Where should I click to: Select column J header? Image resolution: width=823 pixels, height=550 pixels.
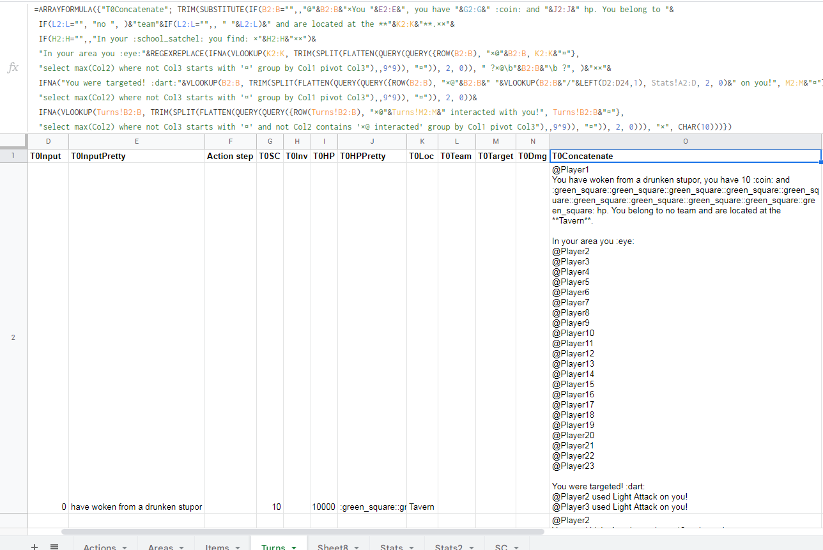coord(373,141)
